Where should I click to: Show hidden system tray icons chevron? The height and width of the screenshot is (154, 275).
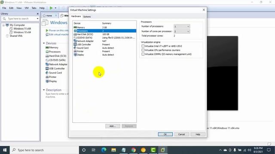[x=220, y=150]
